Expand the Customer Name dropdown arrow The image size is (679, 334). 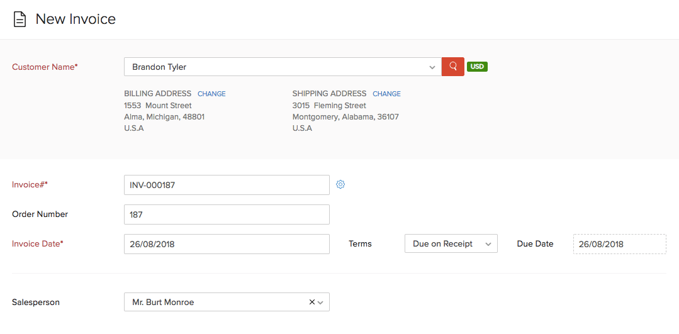tap(432, 67)
